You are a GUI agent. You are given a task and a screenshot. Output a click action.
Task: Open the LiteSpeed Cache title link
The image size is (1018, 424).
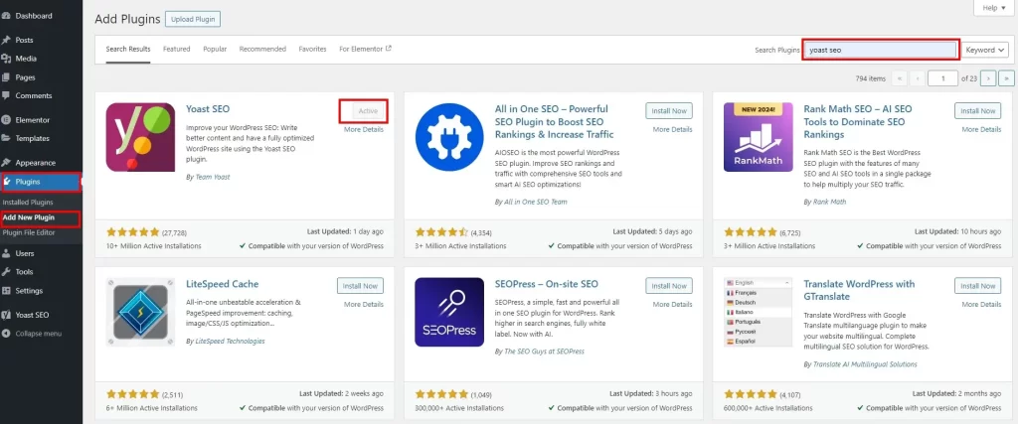click(222, 284)
